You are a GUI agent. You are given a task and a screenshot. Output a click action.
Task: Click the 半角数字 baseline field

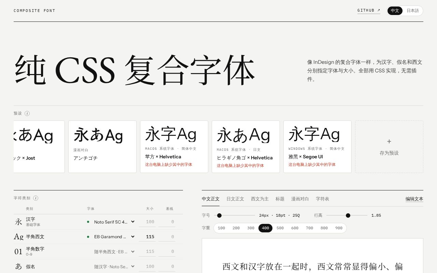click(x=167, y=252)
